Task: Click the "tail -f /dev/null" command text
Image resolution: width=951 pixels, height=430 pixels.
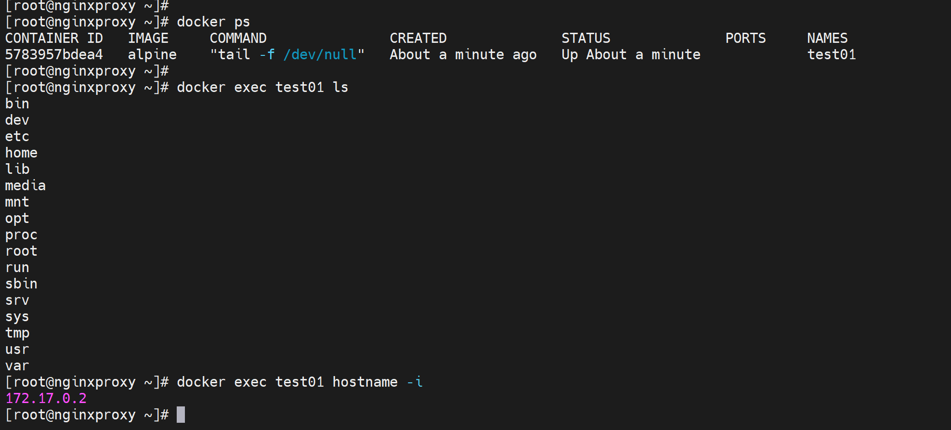Action: click(287, 54)
